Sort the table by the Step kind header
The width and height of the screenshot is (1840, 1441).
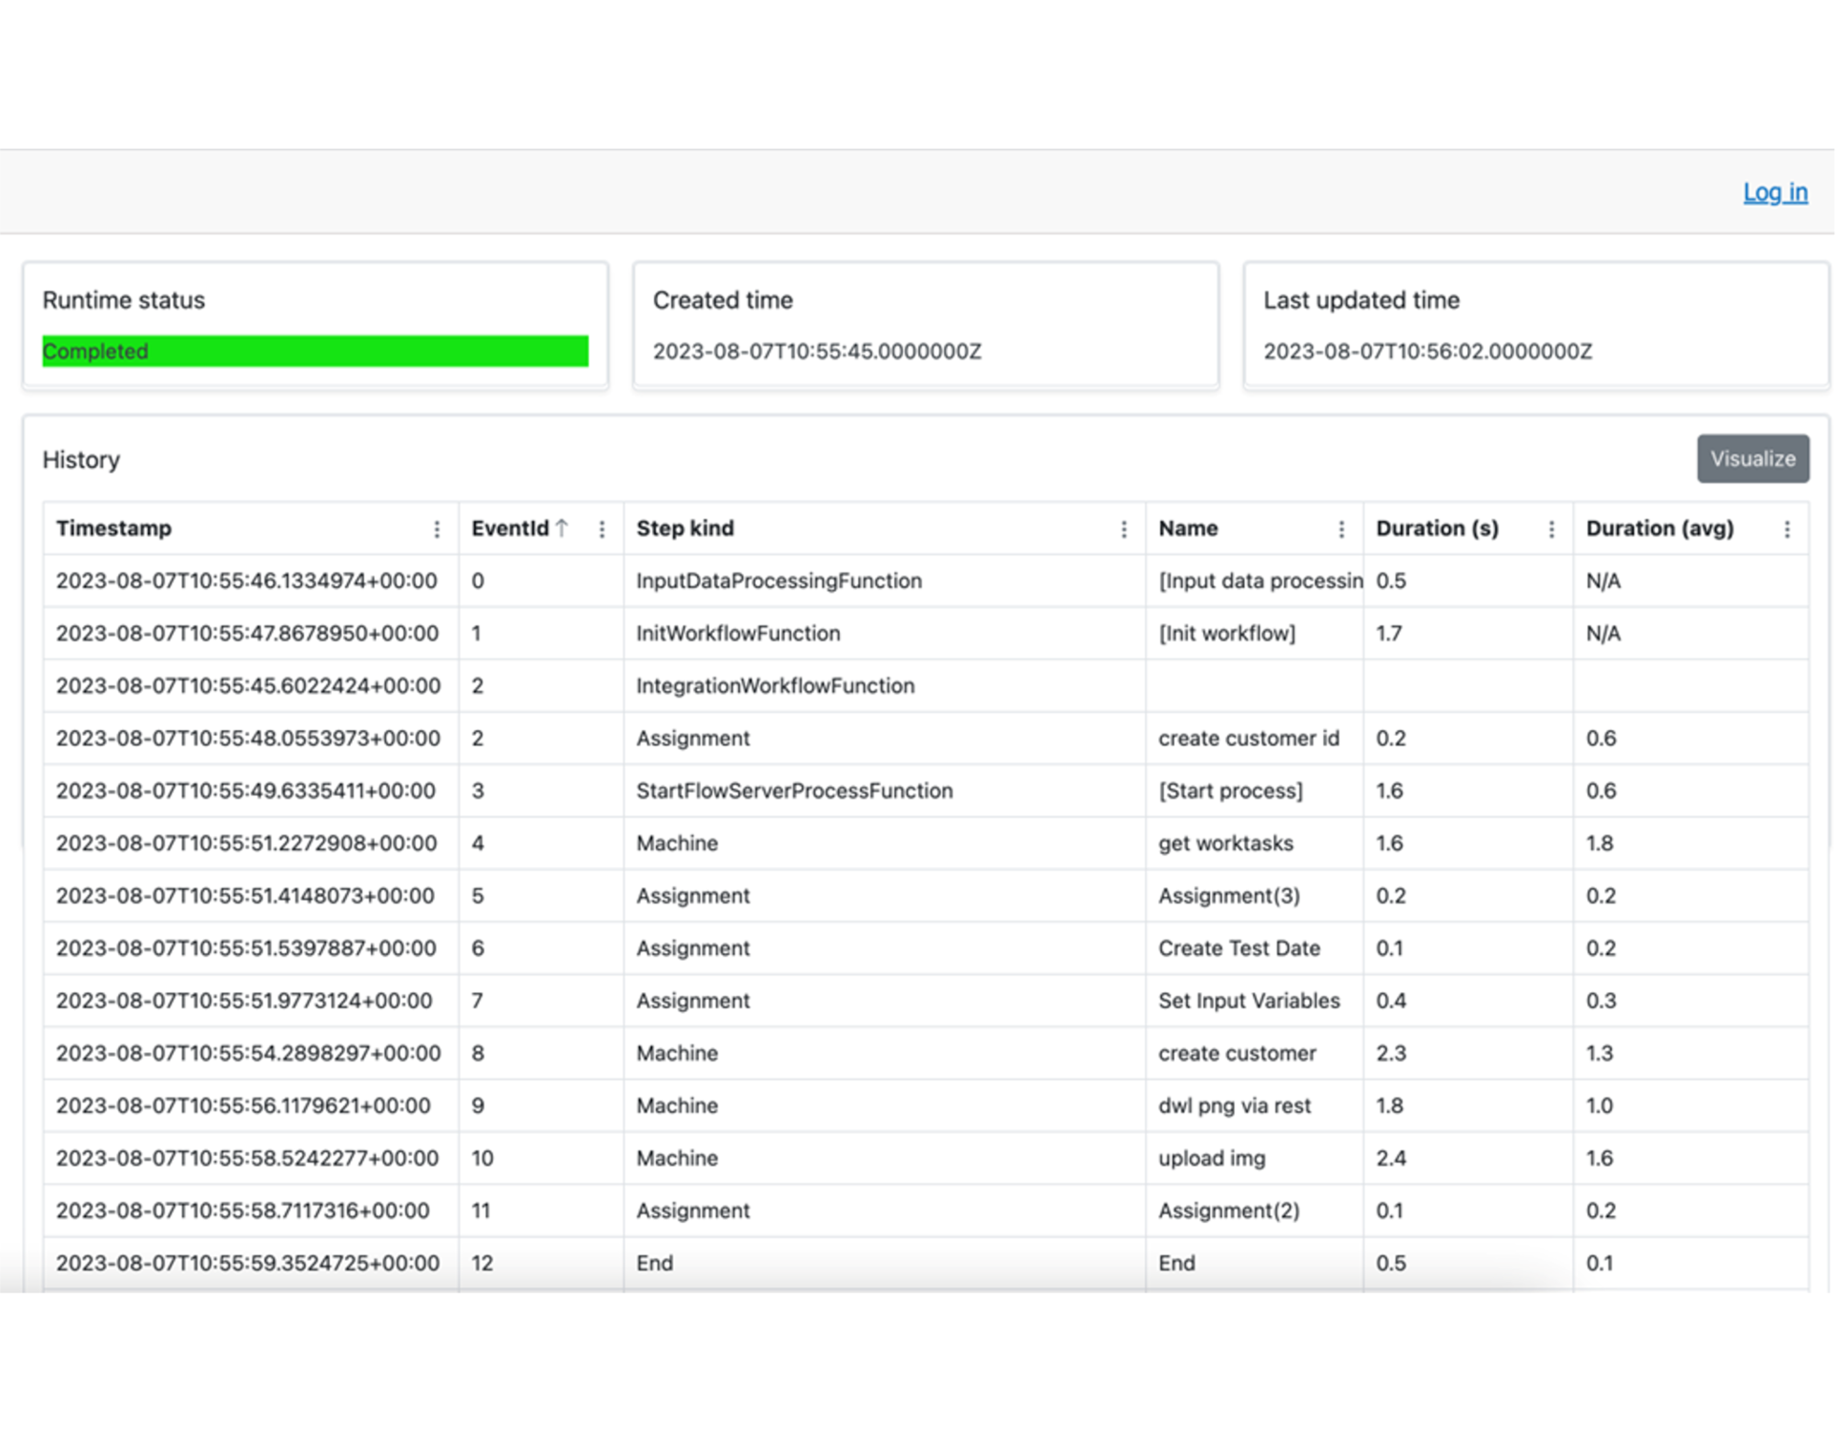(x=685, y=528)
